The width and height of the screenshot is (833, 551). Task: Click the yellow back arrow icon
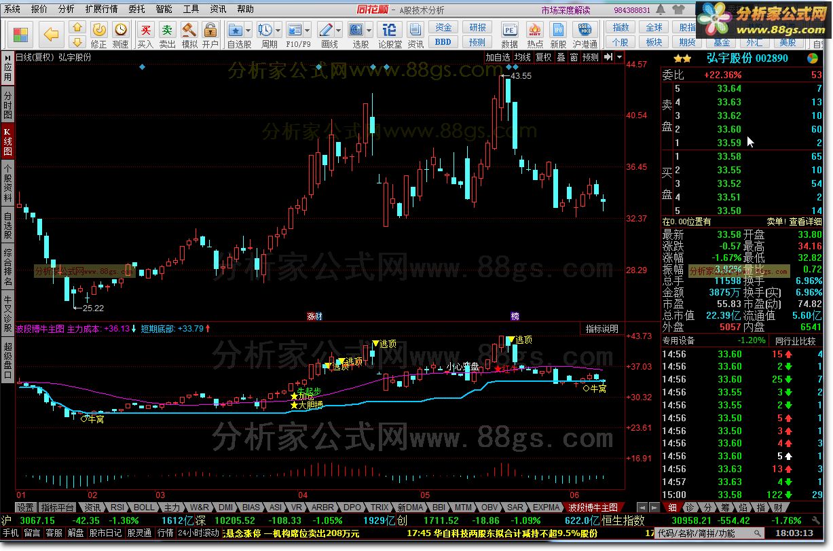tap(51, 34)
